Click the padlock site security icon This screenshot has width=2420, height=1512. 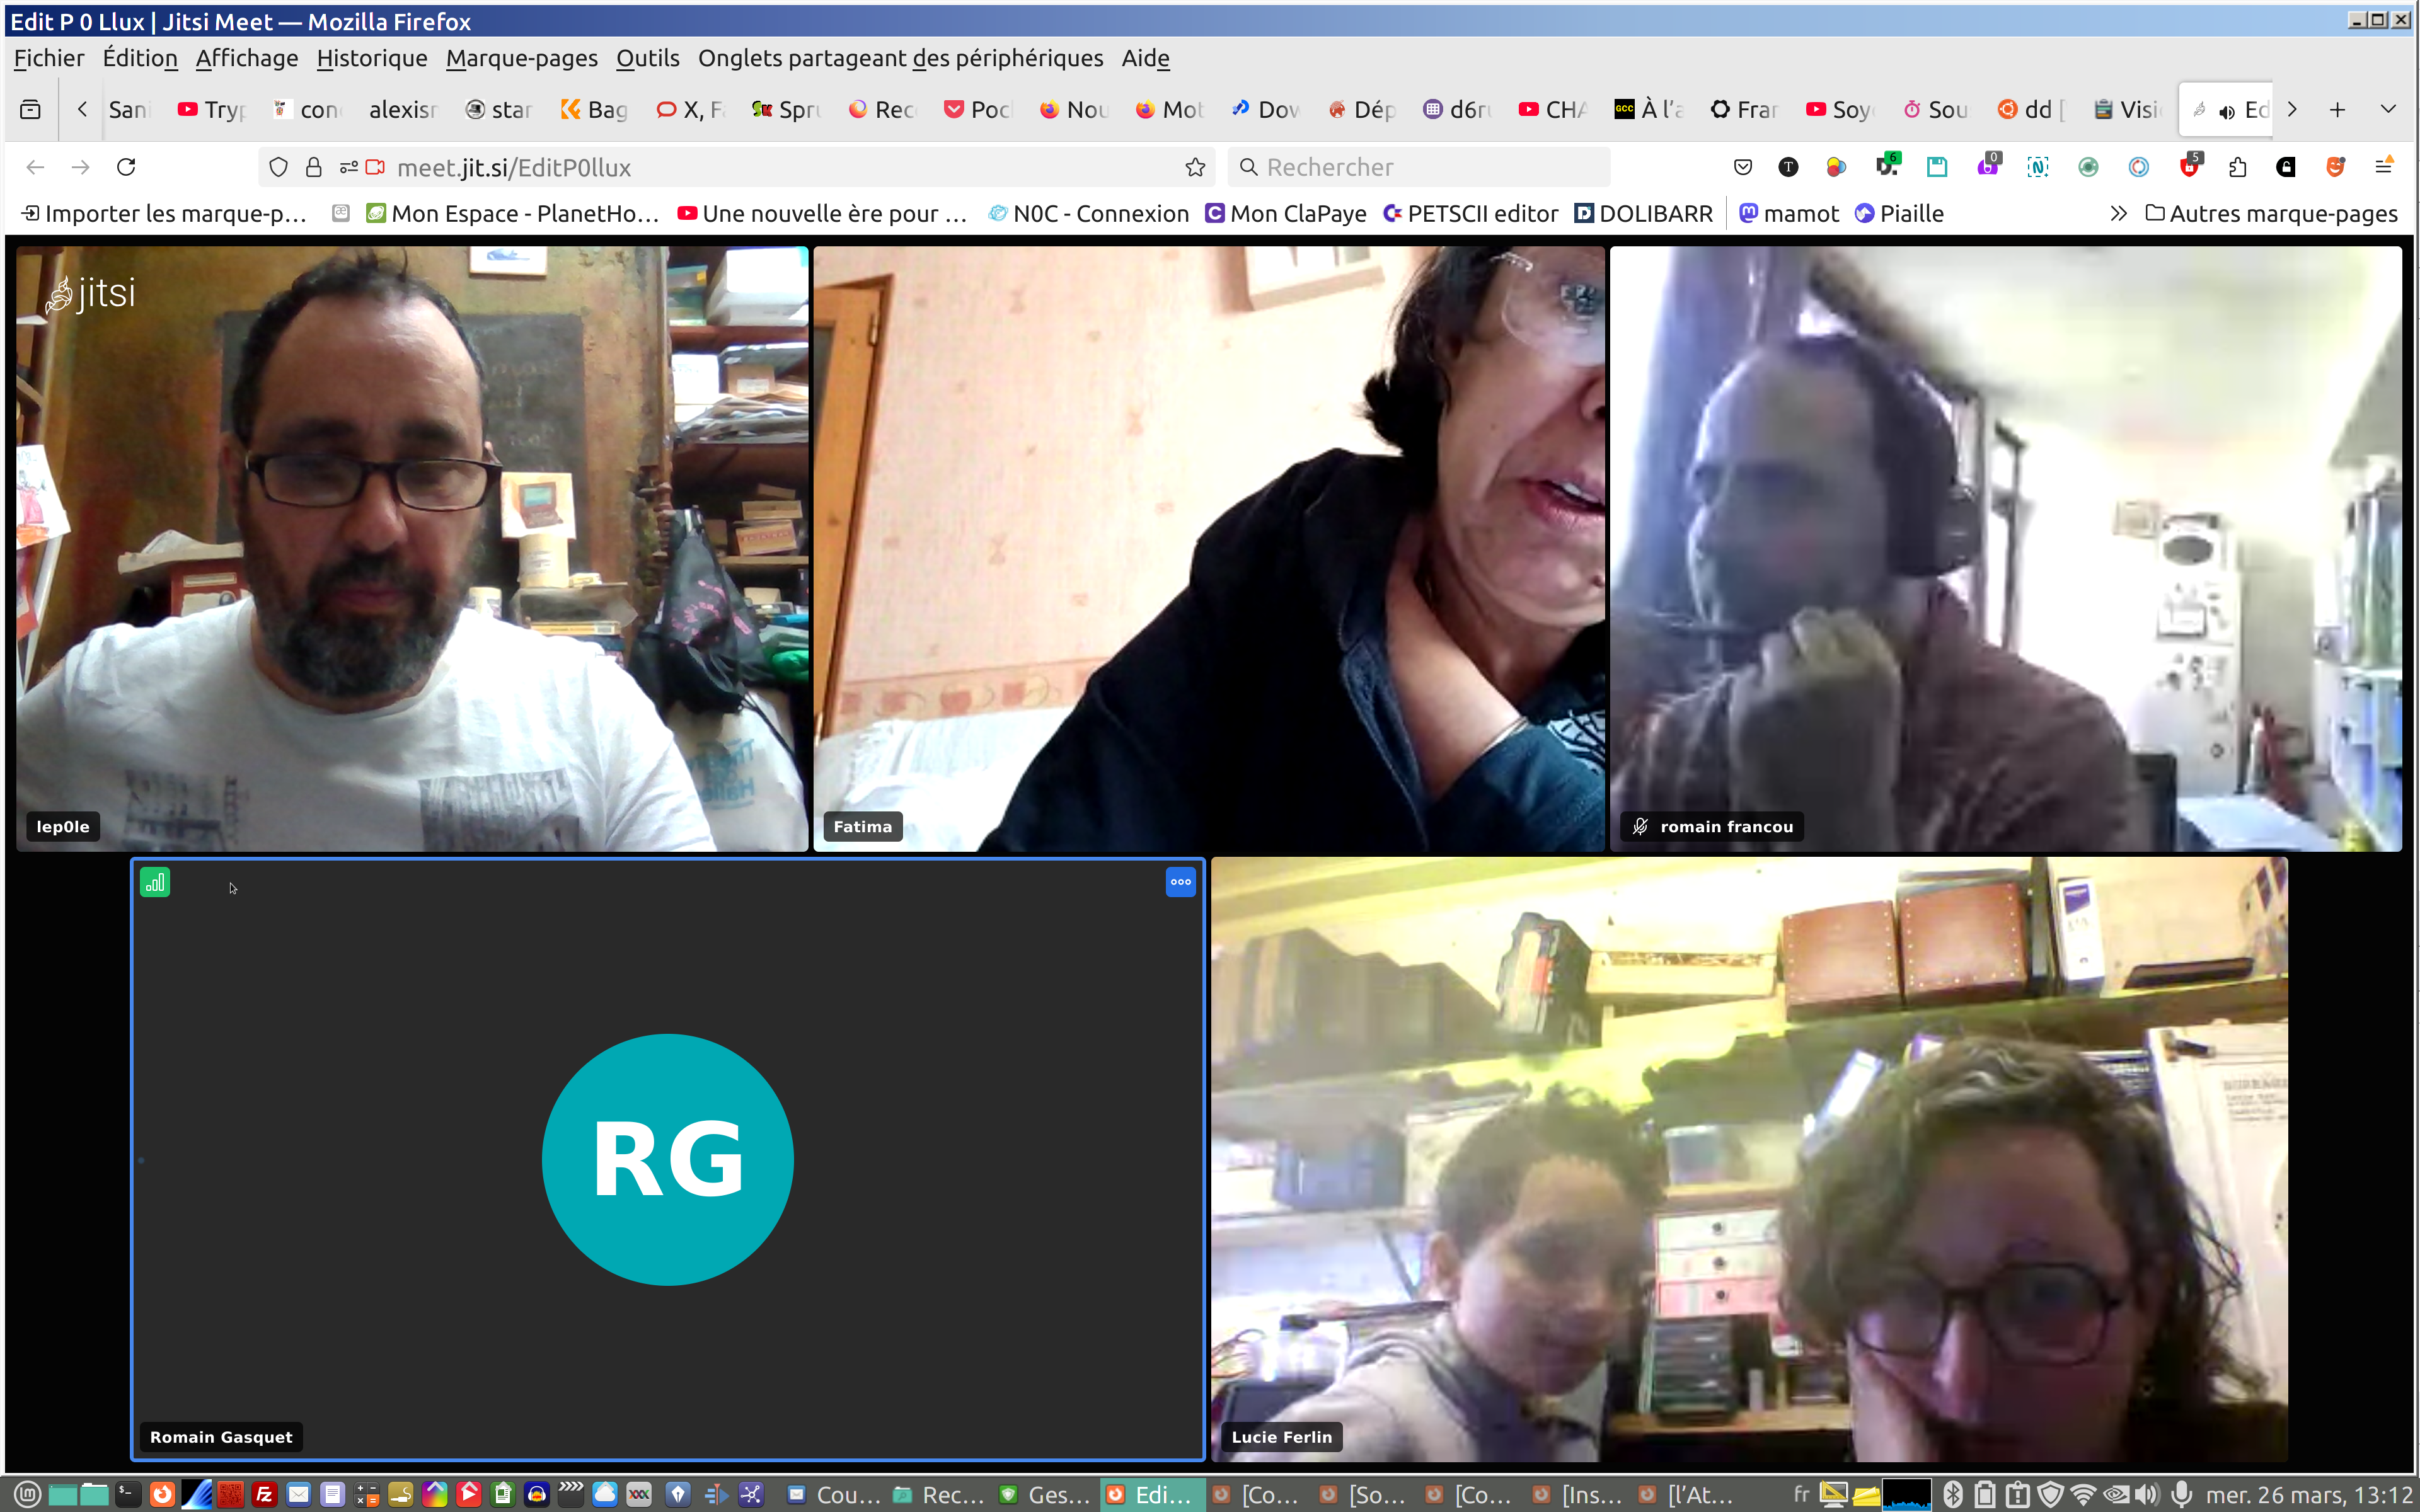pos(314,167)
